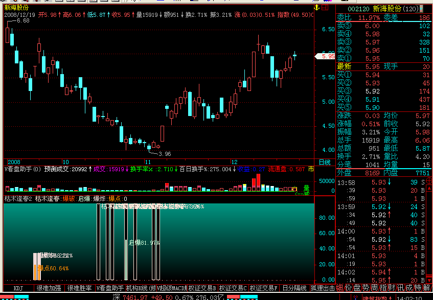Select the V超级MACD tab
The width and height of the screenshot is (433, 300).
coord(172,288)
